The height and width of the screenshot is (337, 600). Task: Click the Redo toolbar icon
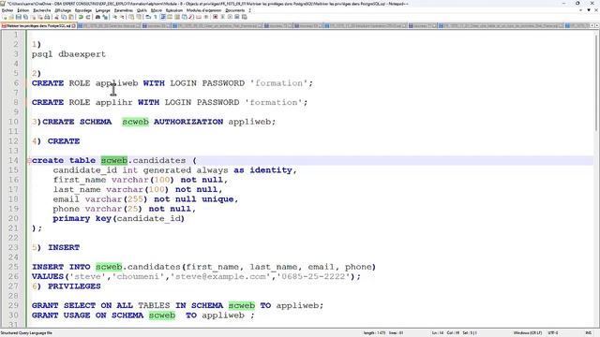87,17
